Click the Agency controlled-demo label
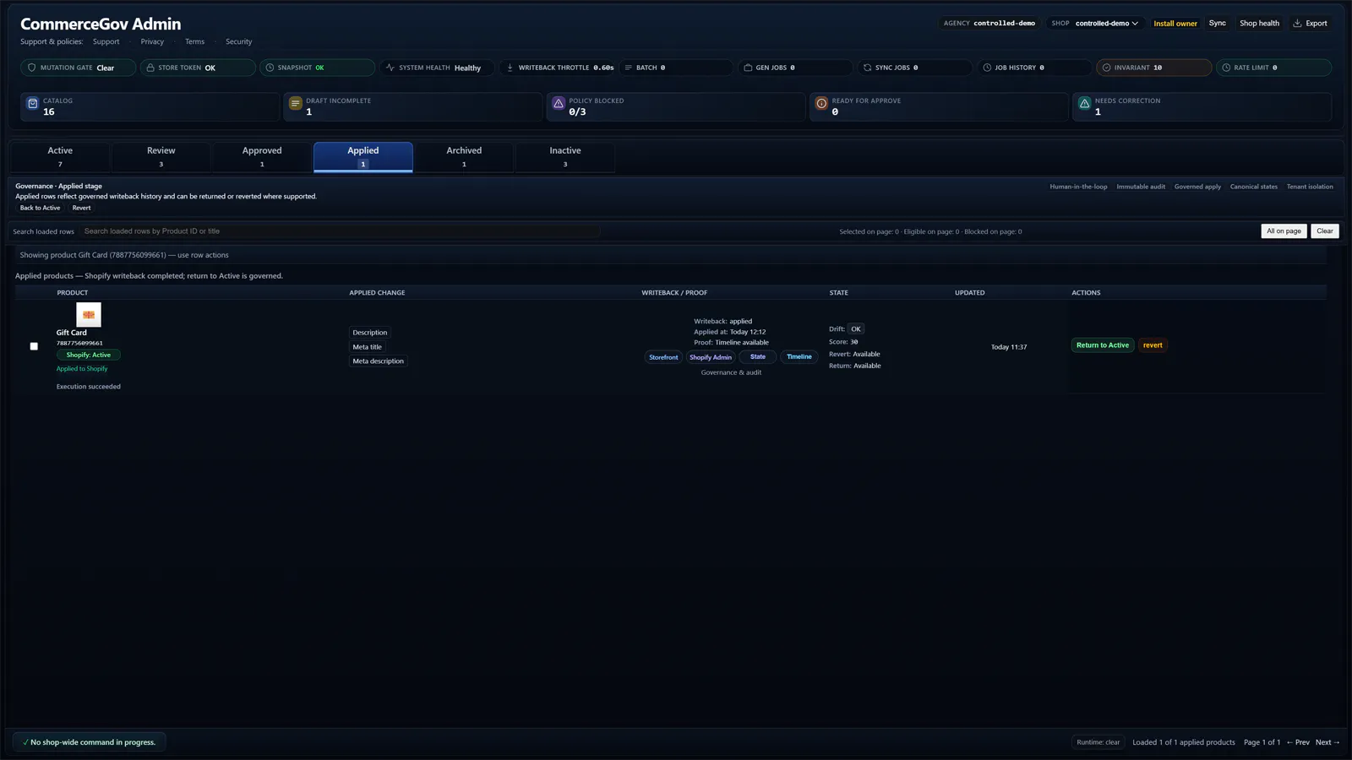1352x760 pixels. (989, 24)
